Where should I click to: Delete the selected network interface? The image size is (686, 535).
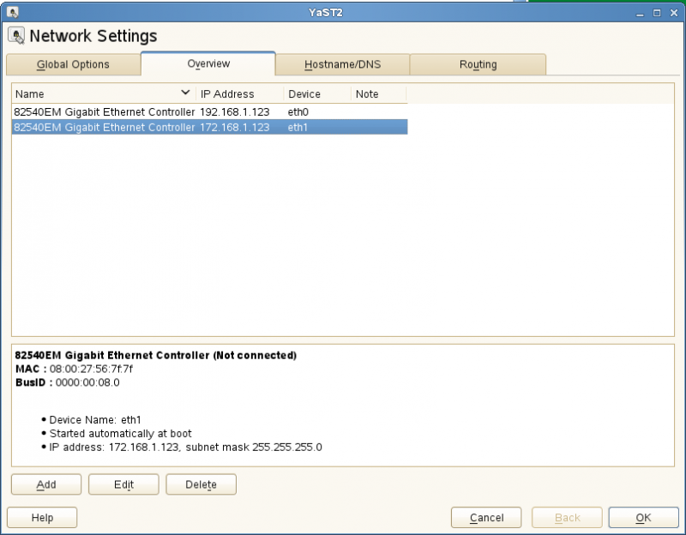pos(201,484)
